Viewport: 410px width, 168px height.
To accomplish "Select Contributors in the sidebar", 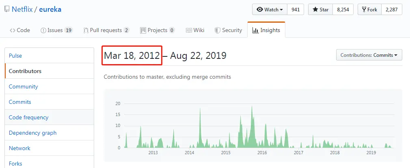I will point(50,71).
